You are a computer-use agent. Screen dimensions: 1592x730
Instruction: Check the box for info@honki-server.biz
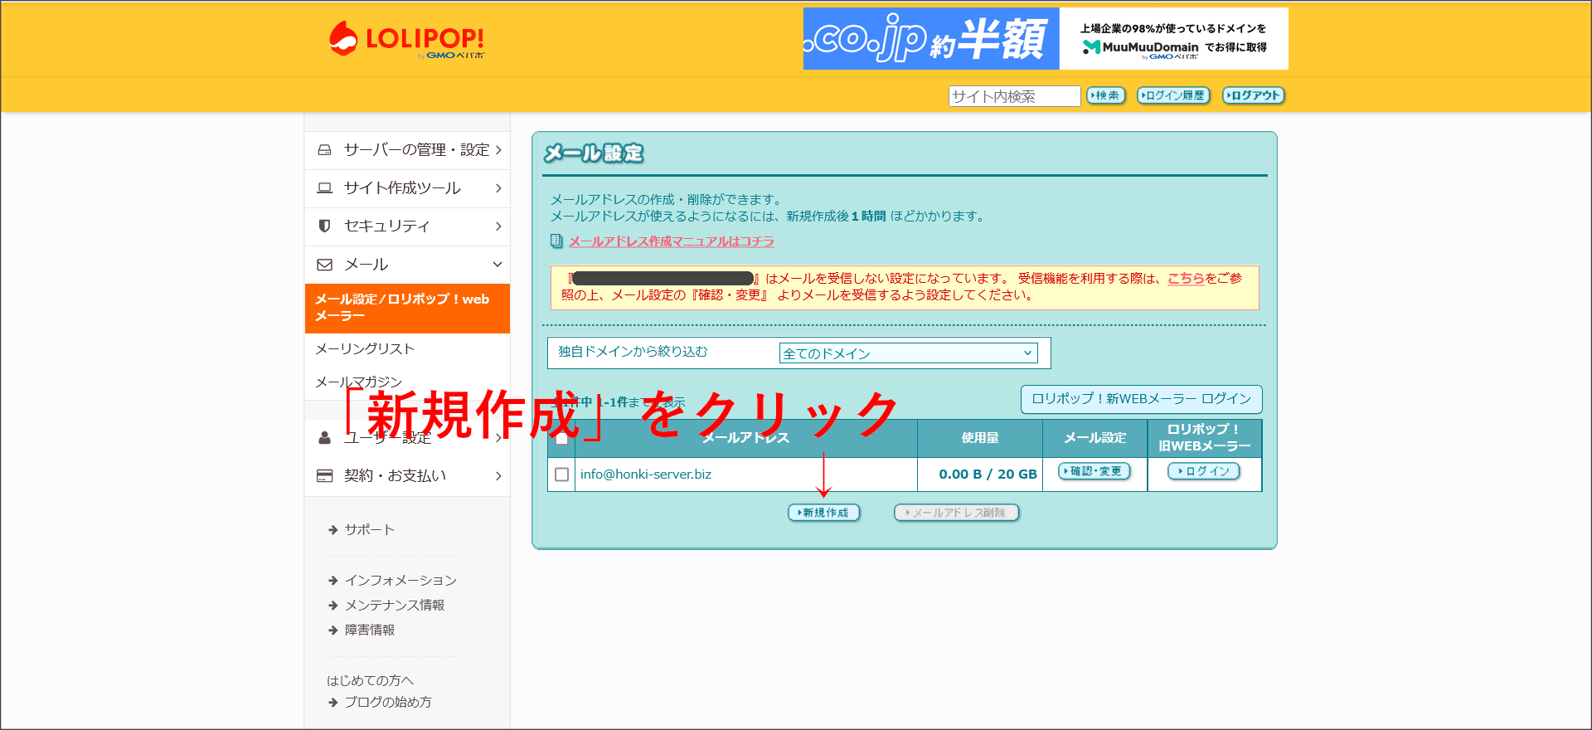point(561,474)
